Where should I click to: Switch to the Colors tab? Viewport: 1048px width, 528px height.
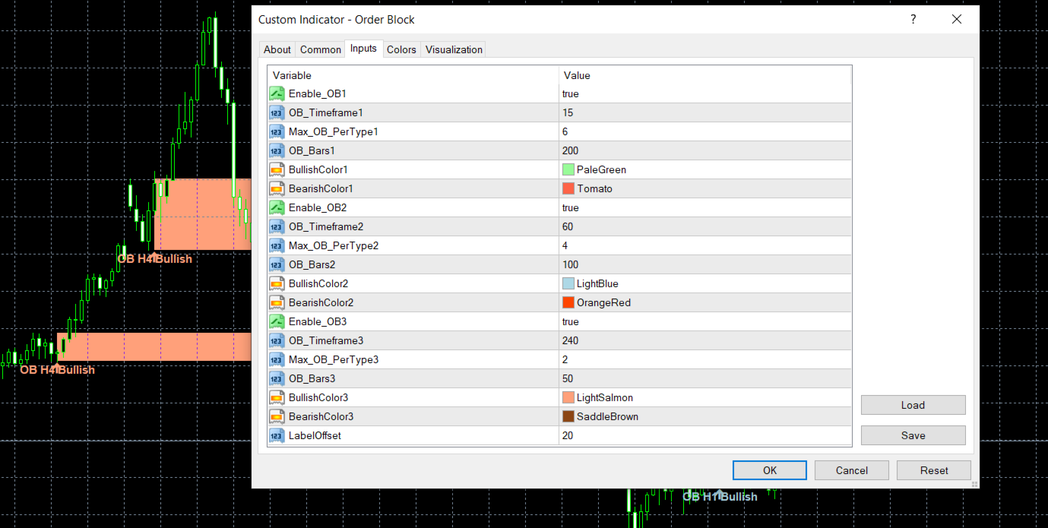401,49
